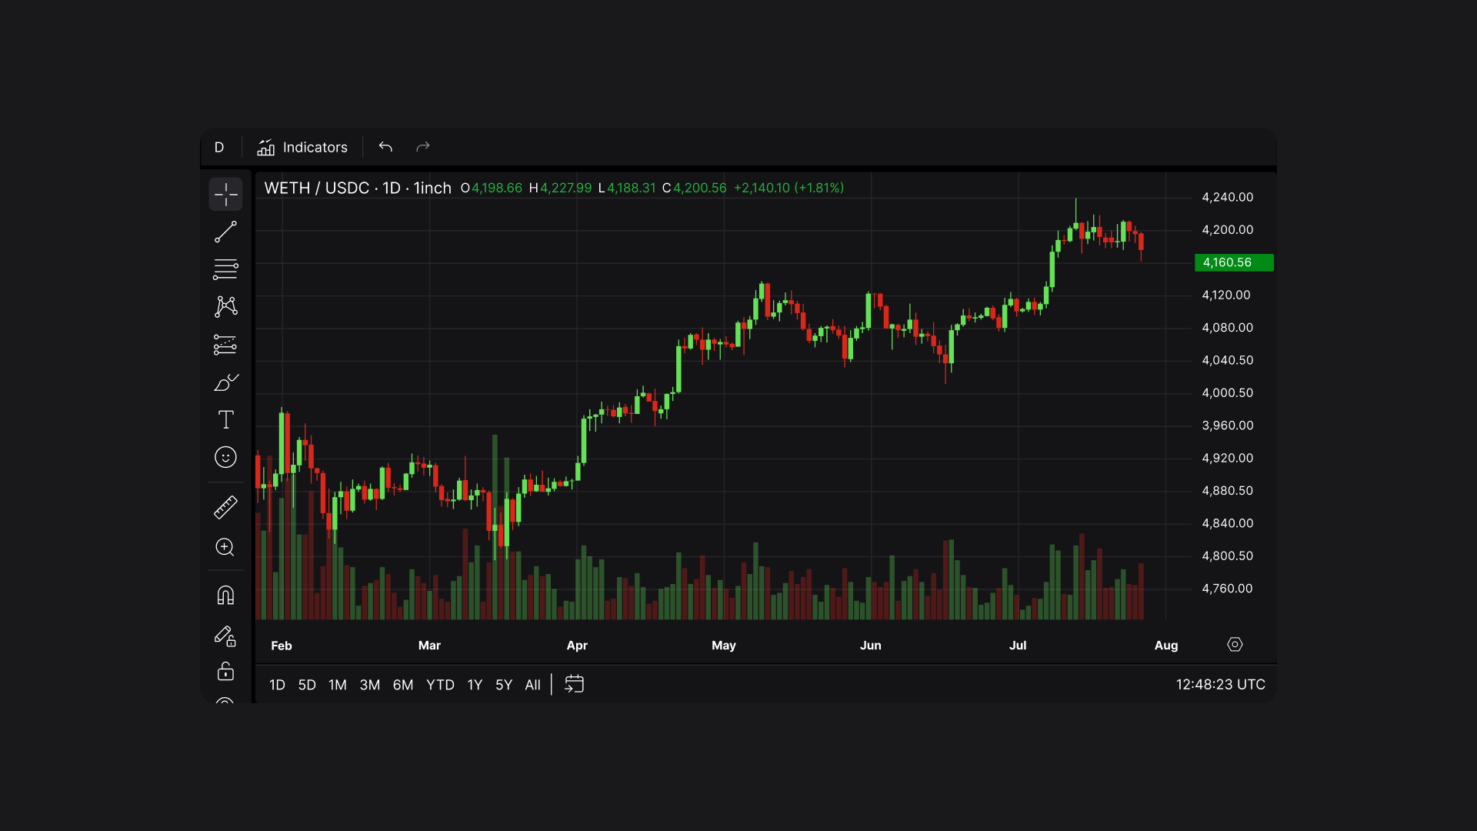Select the XABCD pattern tool

pos(225,306)
